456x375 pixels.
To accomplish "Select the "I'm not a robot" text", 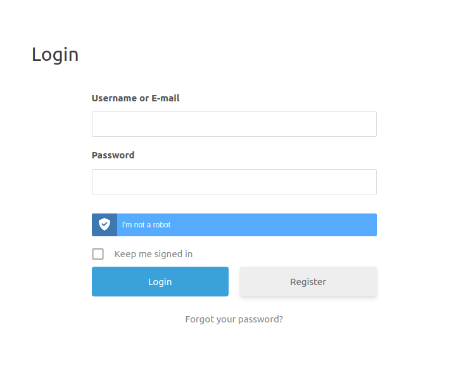I will click(146, 225).
